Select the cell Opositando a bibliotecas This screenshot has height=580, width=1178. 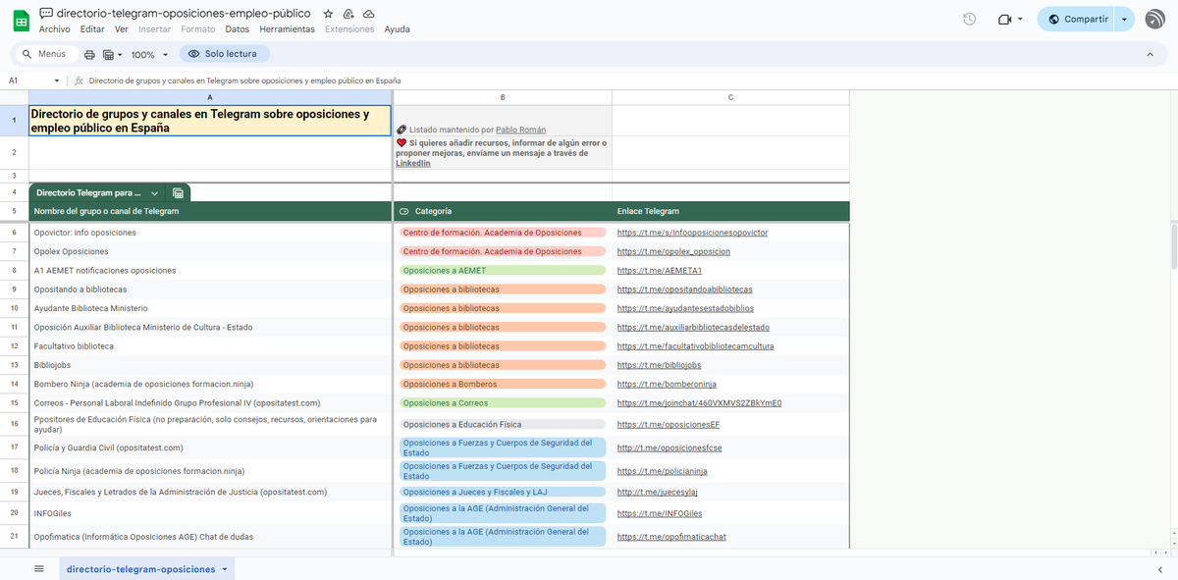click(x=210, y=290)
